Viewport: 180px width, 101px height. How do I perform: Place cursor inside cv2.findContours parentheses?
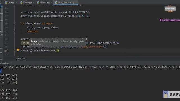(58, 50)
